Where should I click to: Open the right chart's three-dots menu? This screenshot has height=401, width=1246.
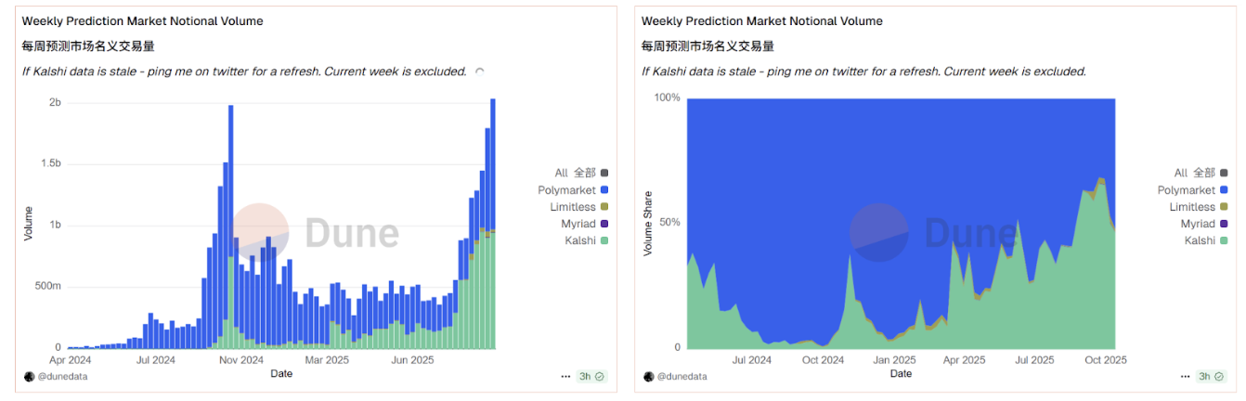[1185, 376]
